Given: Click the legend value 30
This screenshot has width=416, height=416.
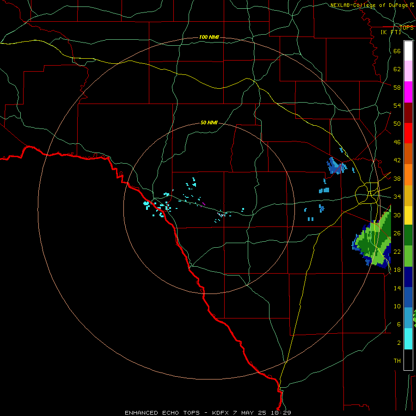Looking at the screenshot, I should [397, 215].
